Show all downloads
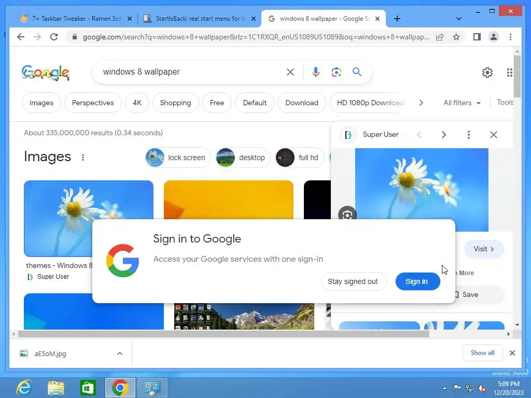This screenshot has width=531, height=398. point(483,353)
